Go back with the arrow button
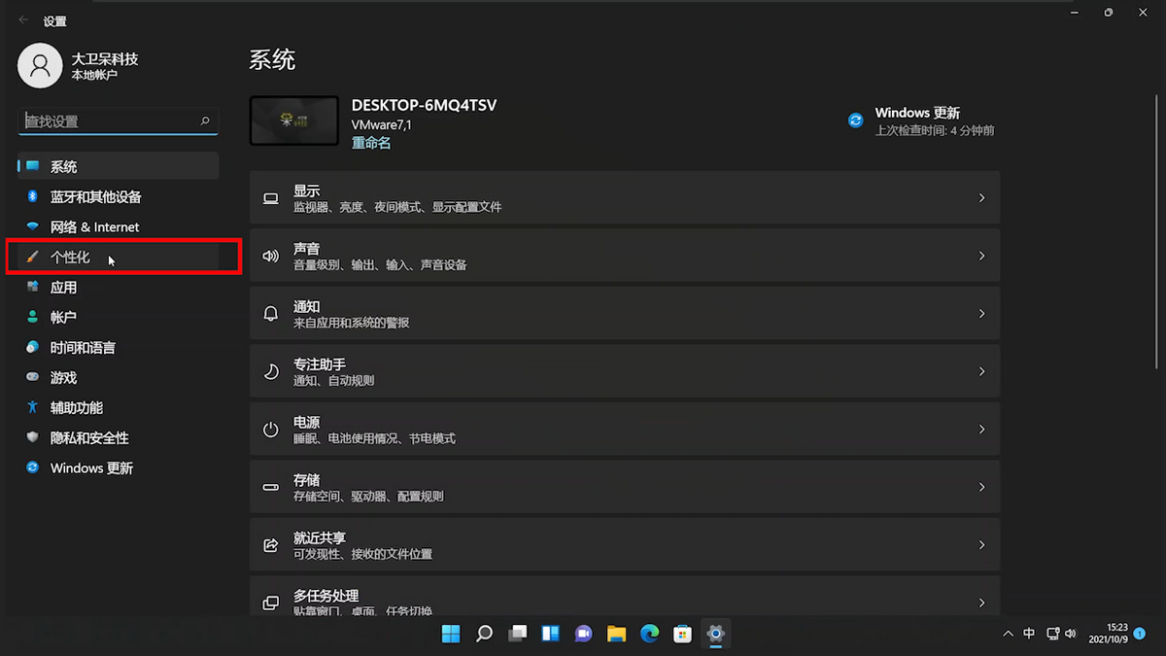This screenshot has width=1166, height=656. tap(23, 20)
